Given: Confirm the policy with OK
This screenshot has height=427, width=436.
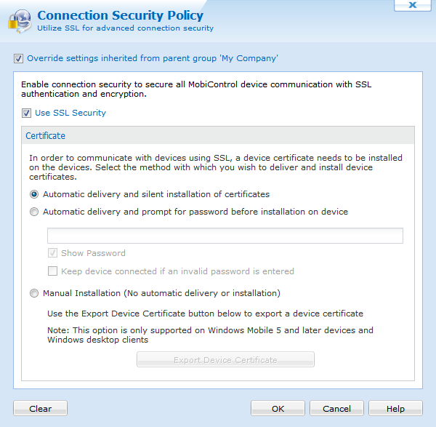Looking at the screenshot, I should tap(278, 408).
